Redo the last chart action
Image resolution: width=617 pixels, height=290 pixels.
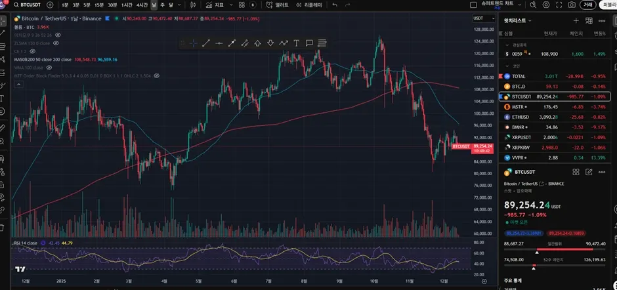pos(347,5)
